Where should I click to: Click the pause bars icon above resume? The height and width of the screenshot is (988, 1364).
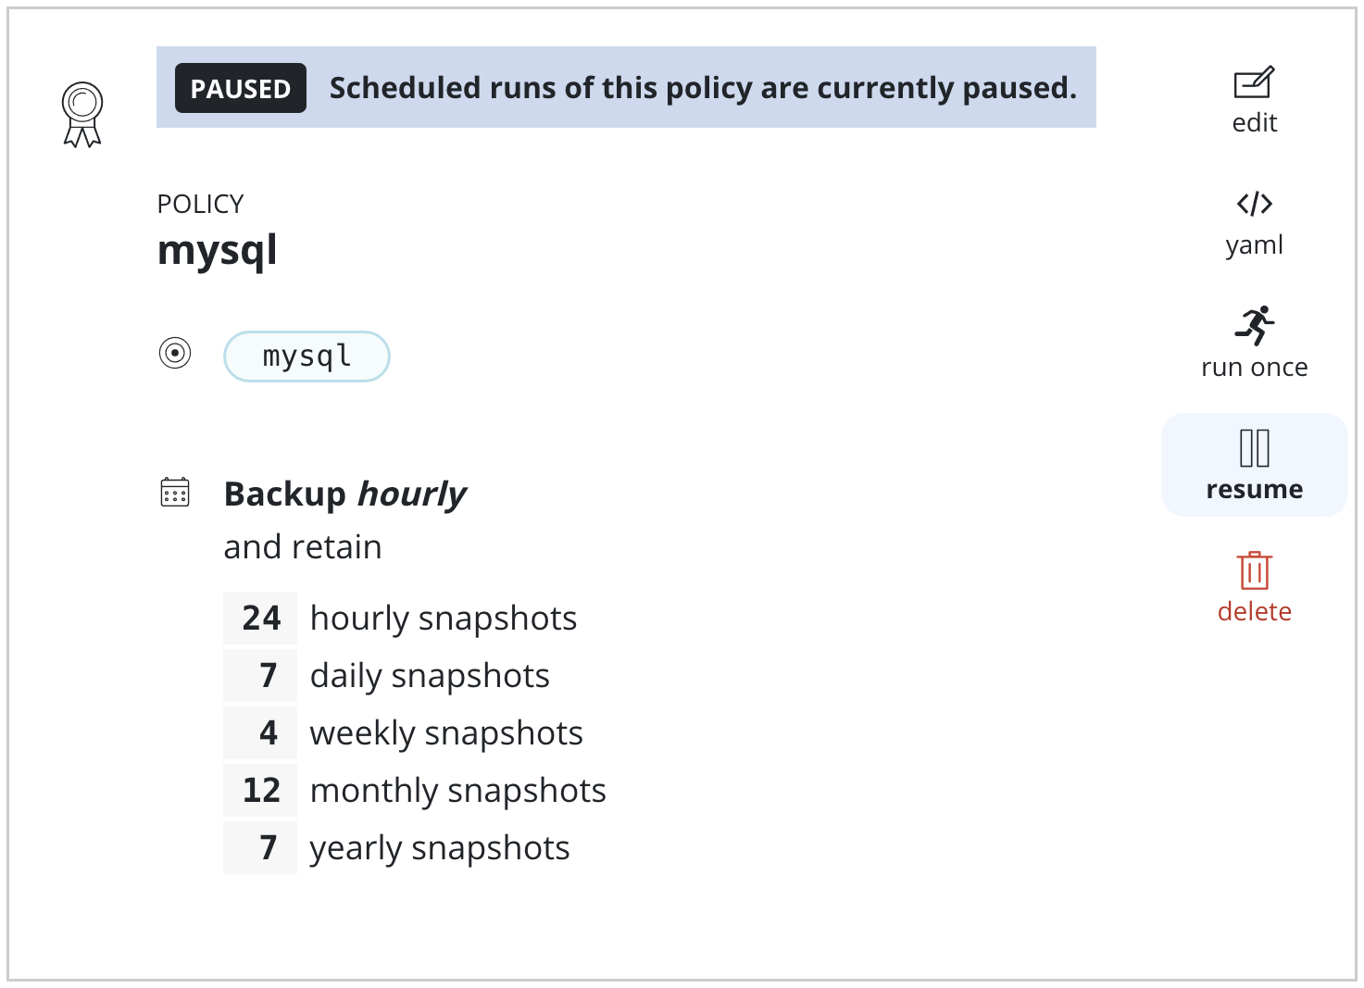[x=1254, y=448]
